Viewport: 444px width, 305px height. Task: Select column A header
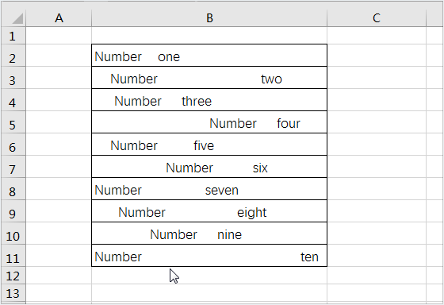coord(59,18)
